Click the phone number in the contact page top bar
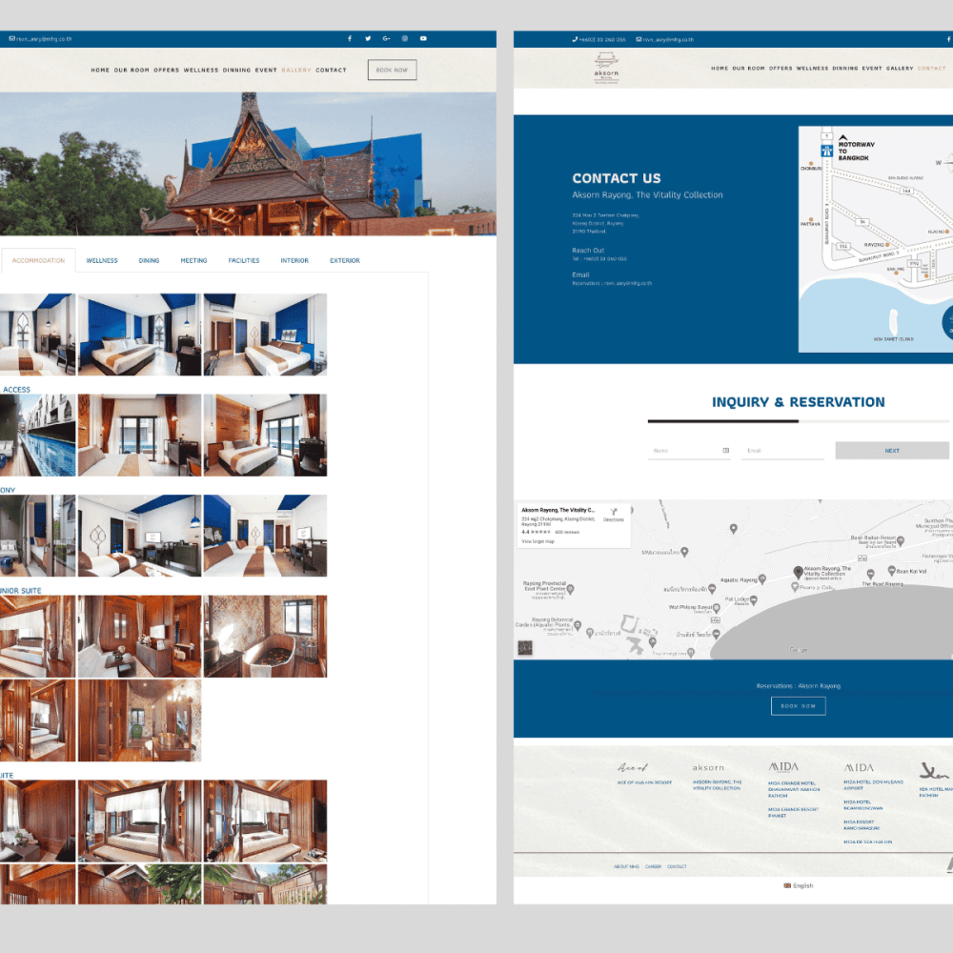953x953 pixels. point(598,39)
